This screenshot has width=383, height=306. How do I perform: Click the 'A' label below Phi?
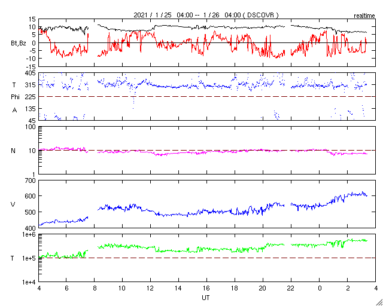(x=14, y=111)
